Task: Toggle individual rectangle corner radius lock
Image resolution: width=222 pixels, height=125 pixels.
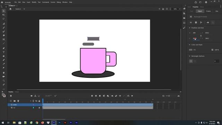Action: click(195, 61)
